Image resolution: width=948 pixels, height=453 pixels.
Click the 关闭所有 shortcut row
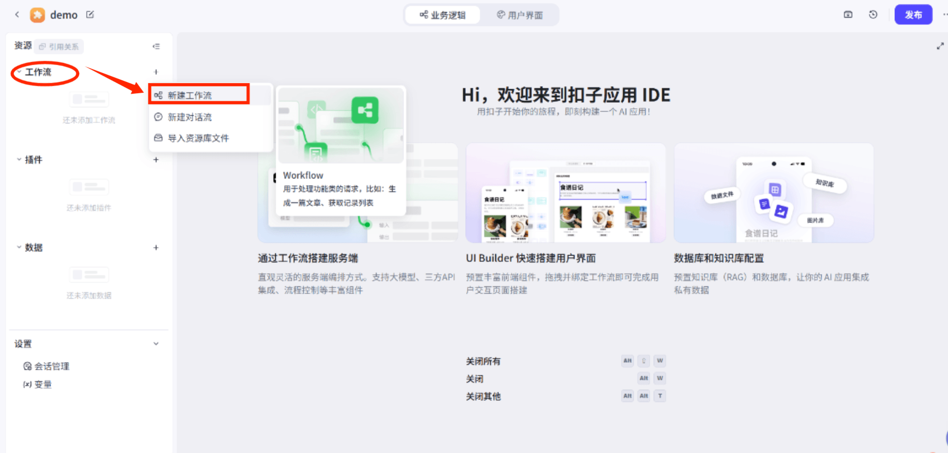click(x=565, y=361)
